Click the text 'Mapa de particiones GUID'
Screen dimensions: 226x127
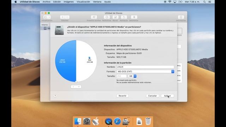click(x=129, y=53)
